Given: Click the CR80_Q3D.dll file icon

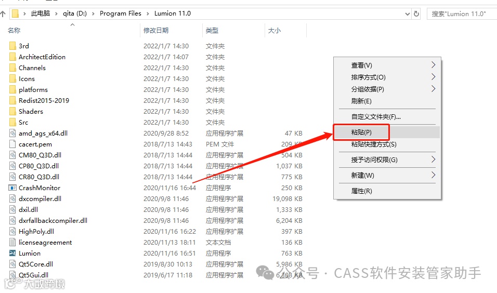Looking at the screenshot, I should [12, 177].
